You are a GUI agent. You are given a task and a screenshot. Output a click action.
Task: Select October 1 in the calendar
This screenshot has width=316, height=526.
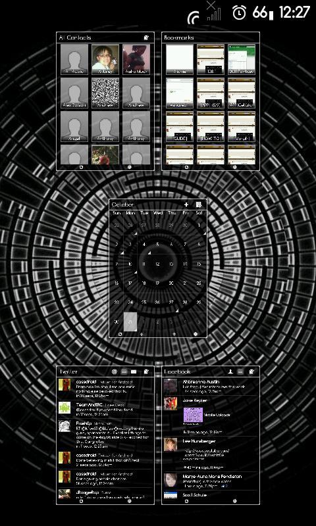(x=199, y=226)
